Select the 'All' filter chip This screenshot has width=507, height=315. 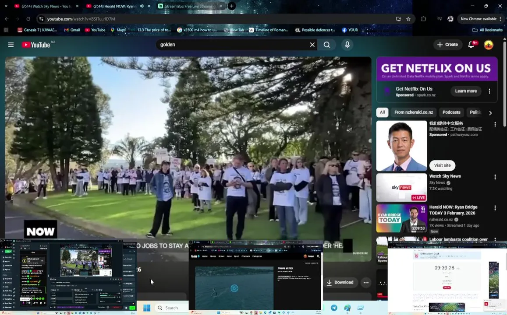pos(382,112)
